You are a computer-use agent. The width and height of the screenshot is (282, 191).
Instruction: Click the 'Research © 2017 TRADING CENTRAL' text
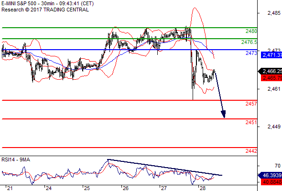45,10
